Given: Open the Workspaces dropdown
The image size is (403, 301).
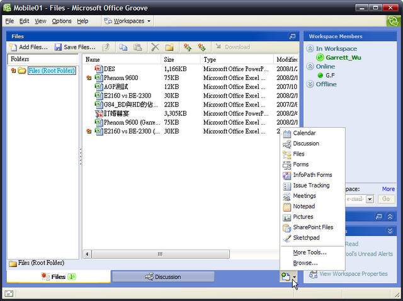Looking at the screenshot, I should pyautogui.click(x=127, y=21).
